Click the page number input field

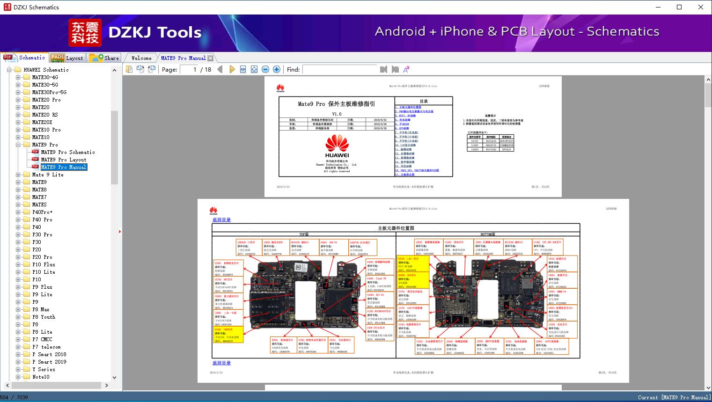[x=189, y=69]
